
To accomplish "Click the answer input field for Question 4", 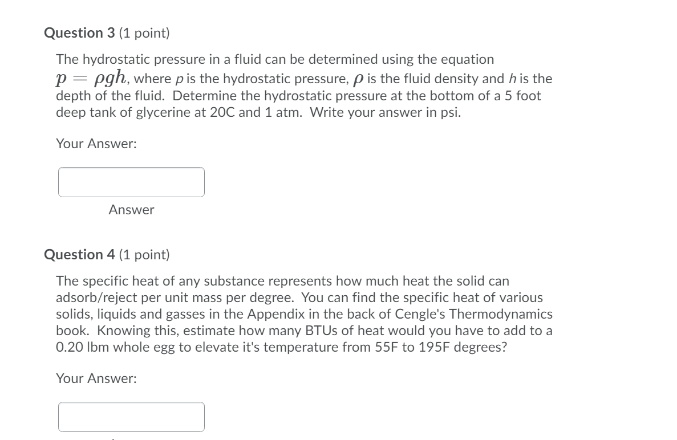I will [131, 417].
